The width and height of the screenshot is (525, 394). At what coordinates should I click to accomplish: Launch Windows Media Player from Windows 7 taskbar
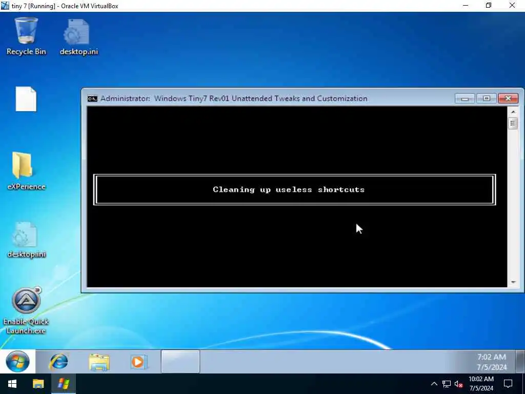click(x=138, y=362)
